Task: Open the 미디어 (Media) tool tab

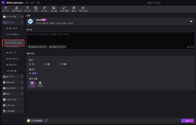Action: point(6,9)
